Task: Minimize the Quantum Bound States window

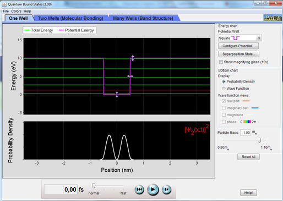Action: pos(258,3)
